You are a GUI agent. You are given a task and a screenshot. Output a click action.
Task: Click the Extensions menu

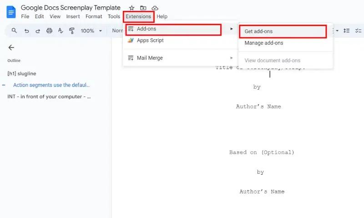pos(138,16)
